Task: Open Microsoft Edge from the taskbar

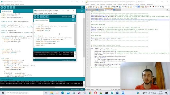Action: (63, 93)
